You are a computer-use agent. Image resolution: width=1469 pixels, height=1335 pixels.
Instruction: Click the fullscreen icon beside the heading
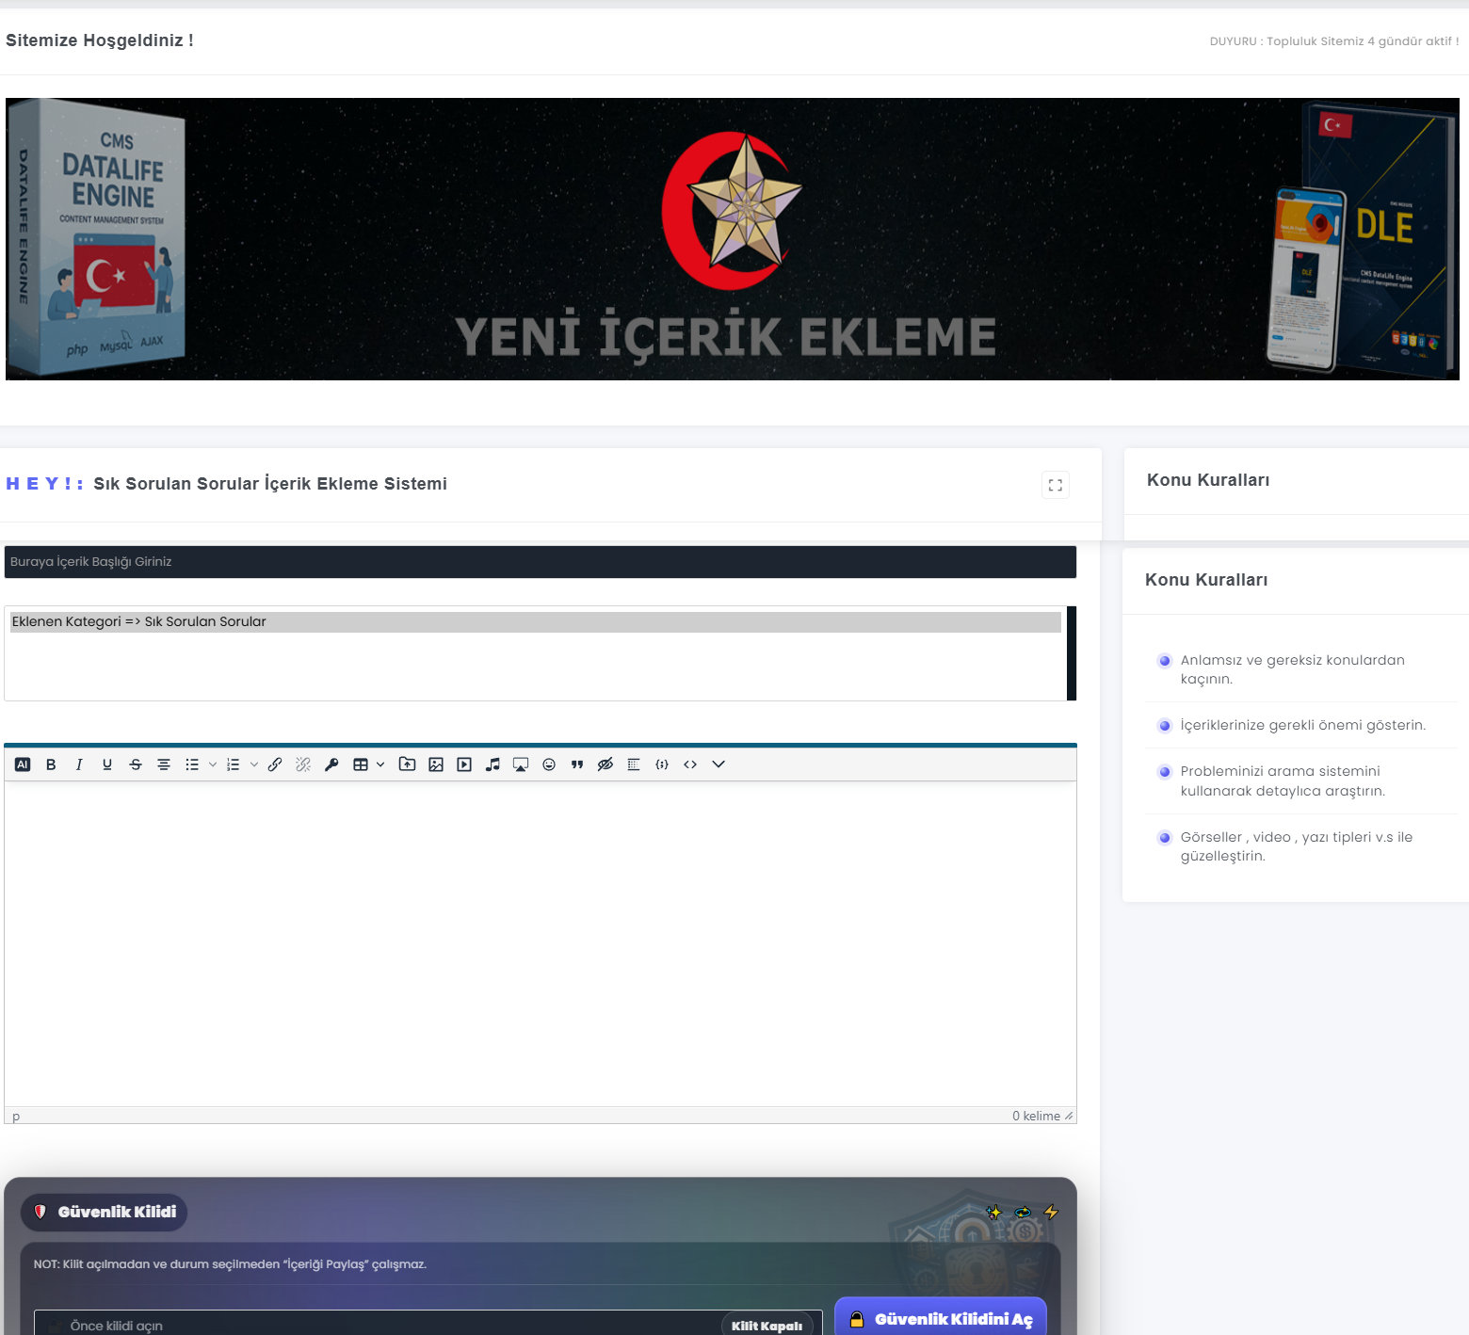pyautogui.click(x=1056, y=485)
